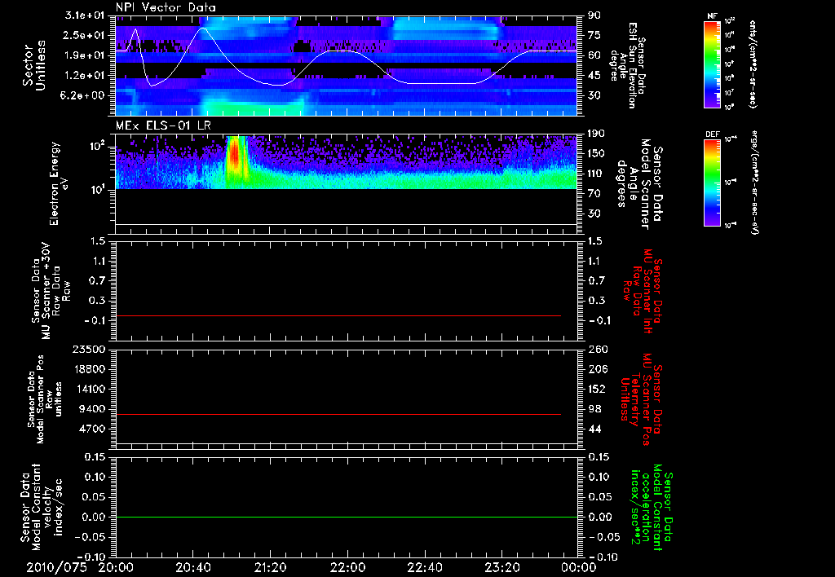Click the red MU Scanner +30V trace line

(338, 315)
